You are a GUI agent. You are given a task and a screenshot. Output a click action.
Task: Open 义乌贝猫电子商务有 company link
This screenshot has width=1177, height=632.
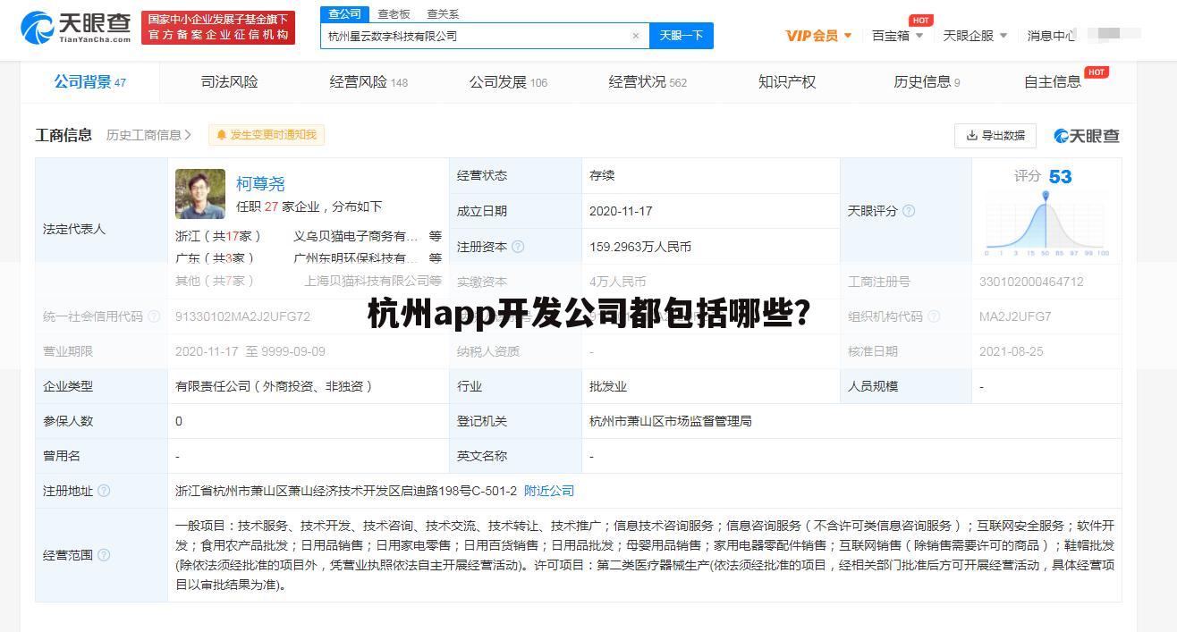356,236
